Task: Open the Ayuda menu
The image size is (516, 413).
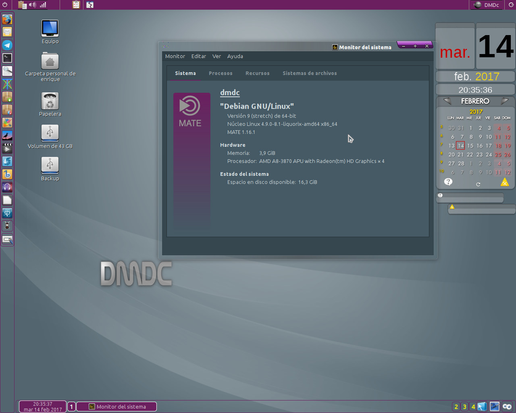Action: (x=235, y=56)
